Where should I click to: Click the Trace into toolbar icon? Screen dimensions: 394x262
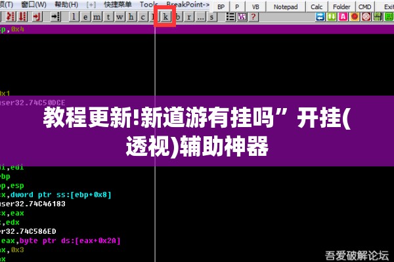tap(11, 17)
